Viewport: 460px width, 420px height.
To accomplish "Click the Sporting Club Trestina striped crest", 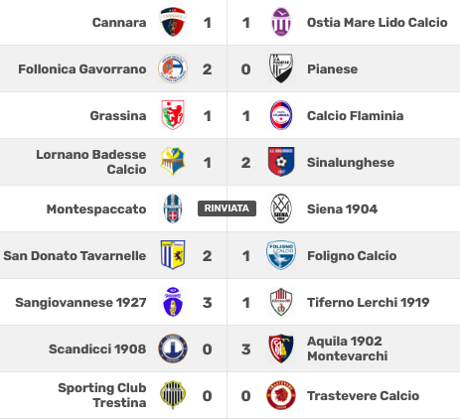I will click(x=173, y=395).
